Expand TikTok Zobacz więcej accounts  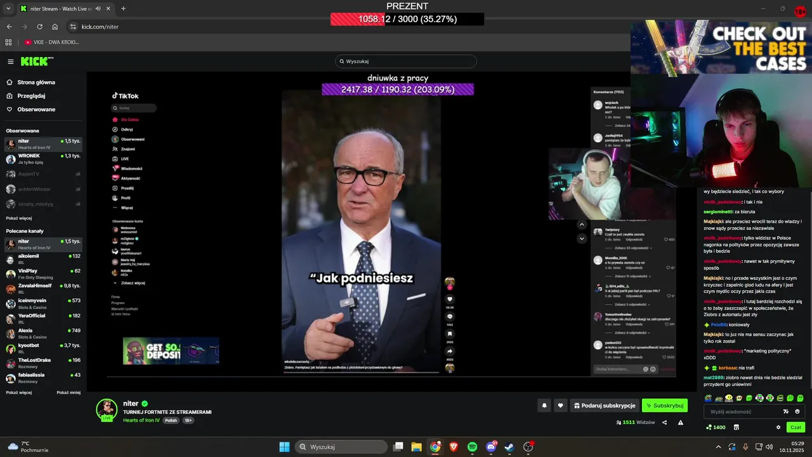coord(129,282)
